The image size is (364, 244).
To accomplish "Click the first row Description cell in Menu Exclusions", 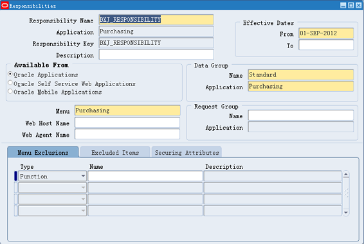I will click(x=273, y=176).
